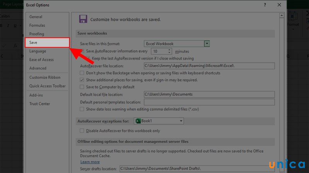
Task: Toggle Save AutoRecover information checkbox
Action: tap(82, 51)
